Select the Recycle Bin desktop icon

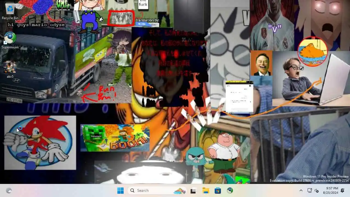10,11
